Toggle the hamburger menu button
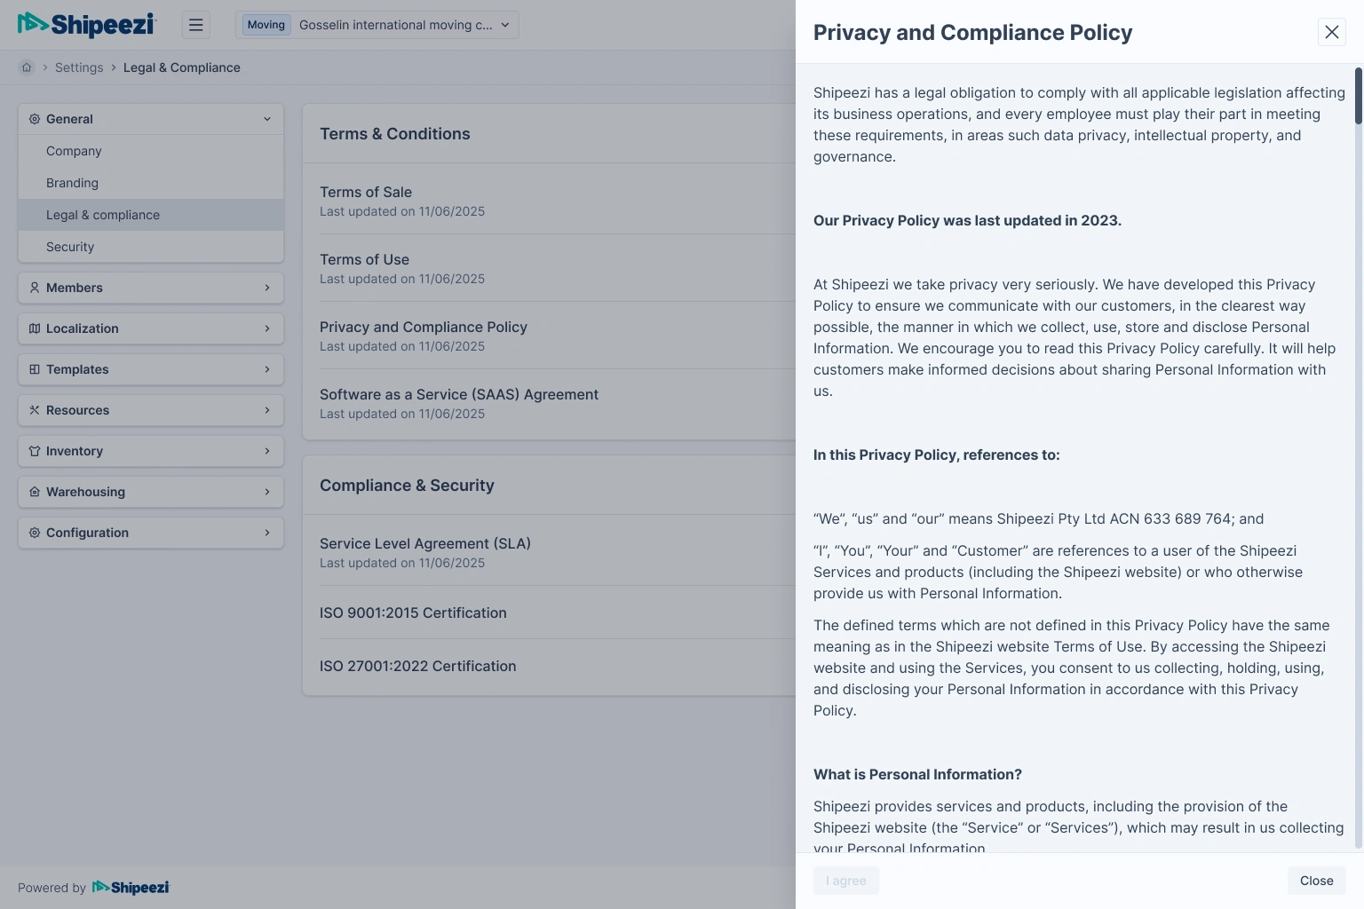The image size is (1364, 909). (x=196, y=25)
